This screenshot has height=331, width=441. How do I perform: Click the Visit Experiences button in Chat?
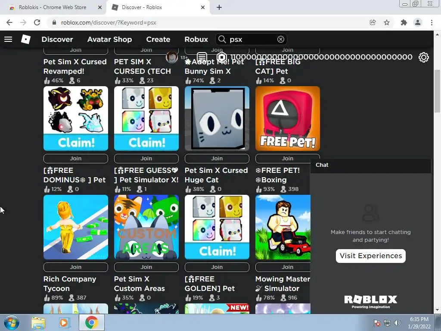[371, 256]
